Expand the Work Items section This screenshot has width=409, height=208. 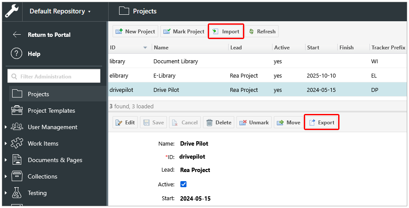click(x=6, y=143)
